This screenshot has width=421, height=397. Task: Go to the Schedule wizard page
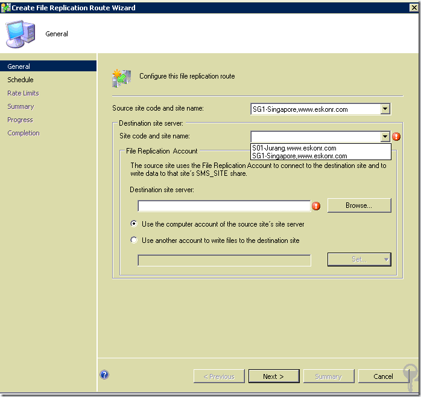tap(21, 80)
